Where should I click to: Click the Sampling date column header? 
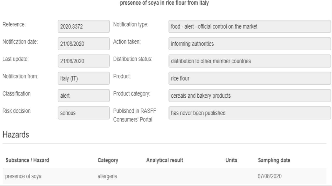pyautogui.click(x=274, y=160)
